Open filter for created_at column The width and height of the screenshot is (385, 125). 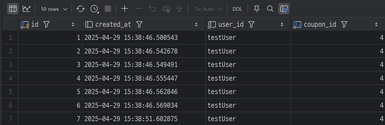click(x=139, y=24)
